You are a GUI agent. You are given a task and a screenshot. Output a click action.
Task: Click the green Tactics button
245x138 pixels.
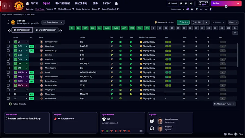[183, 22]
